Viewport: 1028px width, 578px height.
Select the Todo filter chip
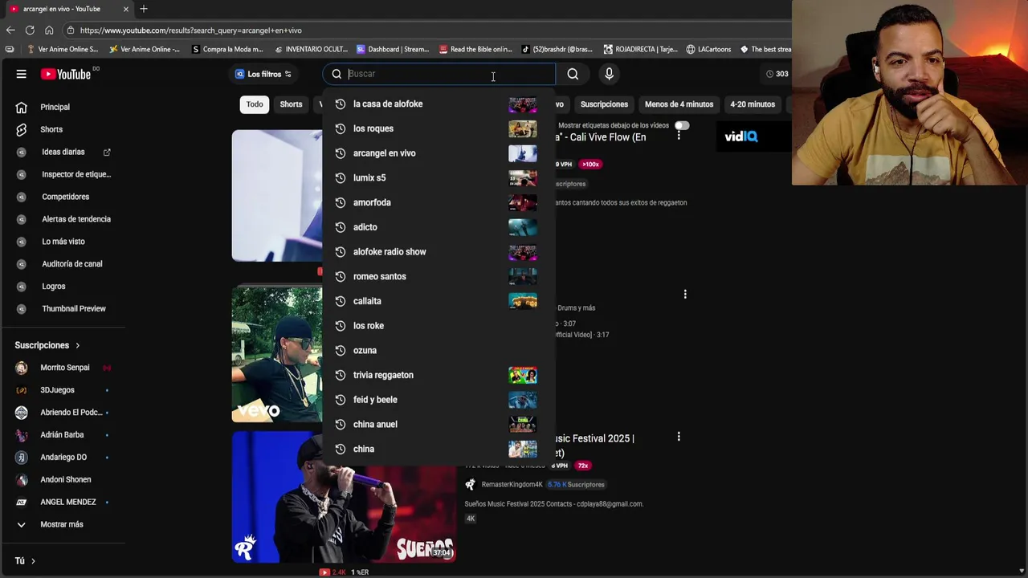(255, 104)
